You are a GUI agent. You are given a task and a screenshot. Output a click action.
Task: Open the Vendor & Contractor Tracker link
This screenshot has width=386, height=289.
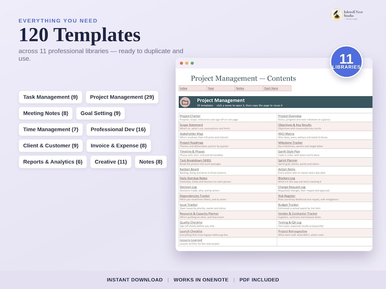click(298, 214)
